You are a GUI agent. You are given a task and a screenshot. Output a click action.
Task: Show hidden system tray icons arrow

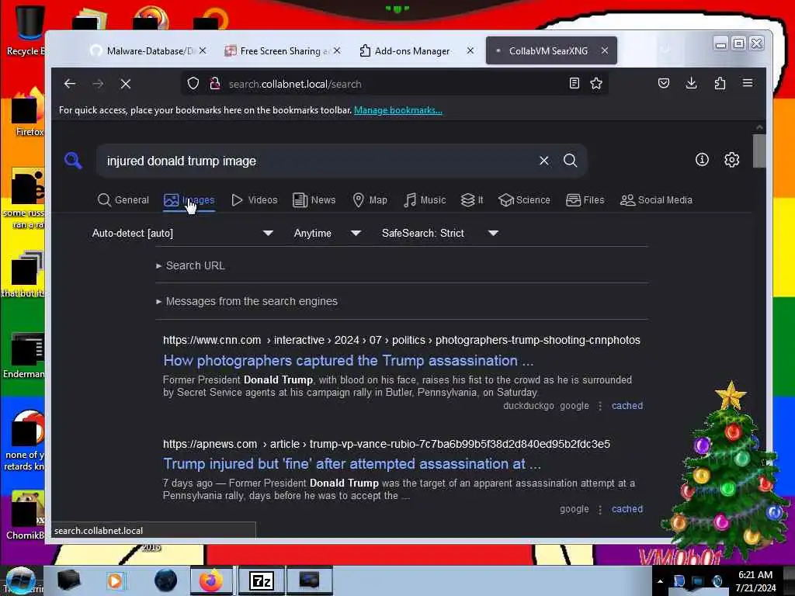660,581
